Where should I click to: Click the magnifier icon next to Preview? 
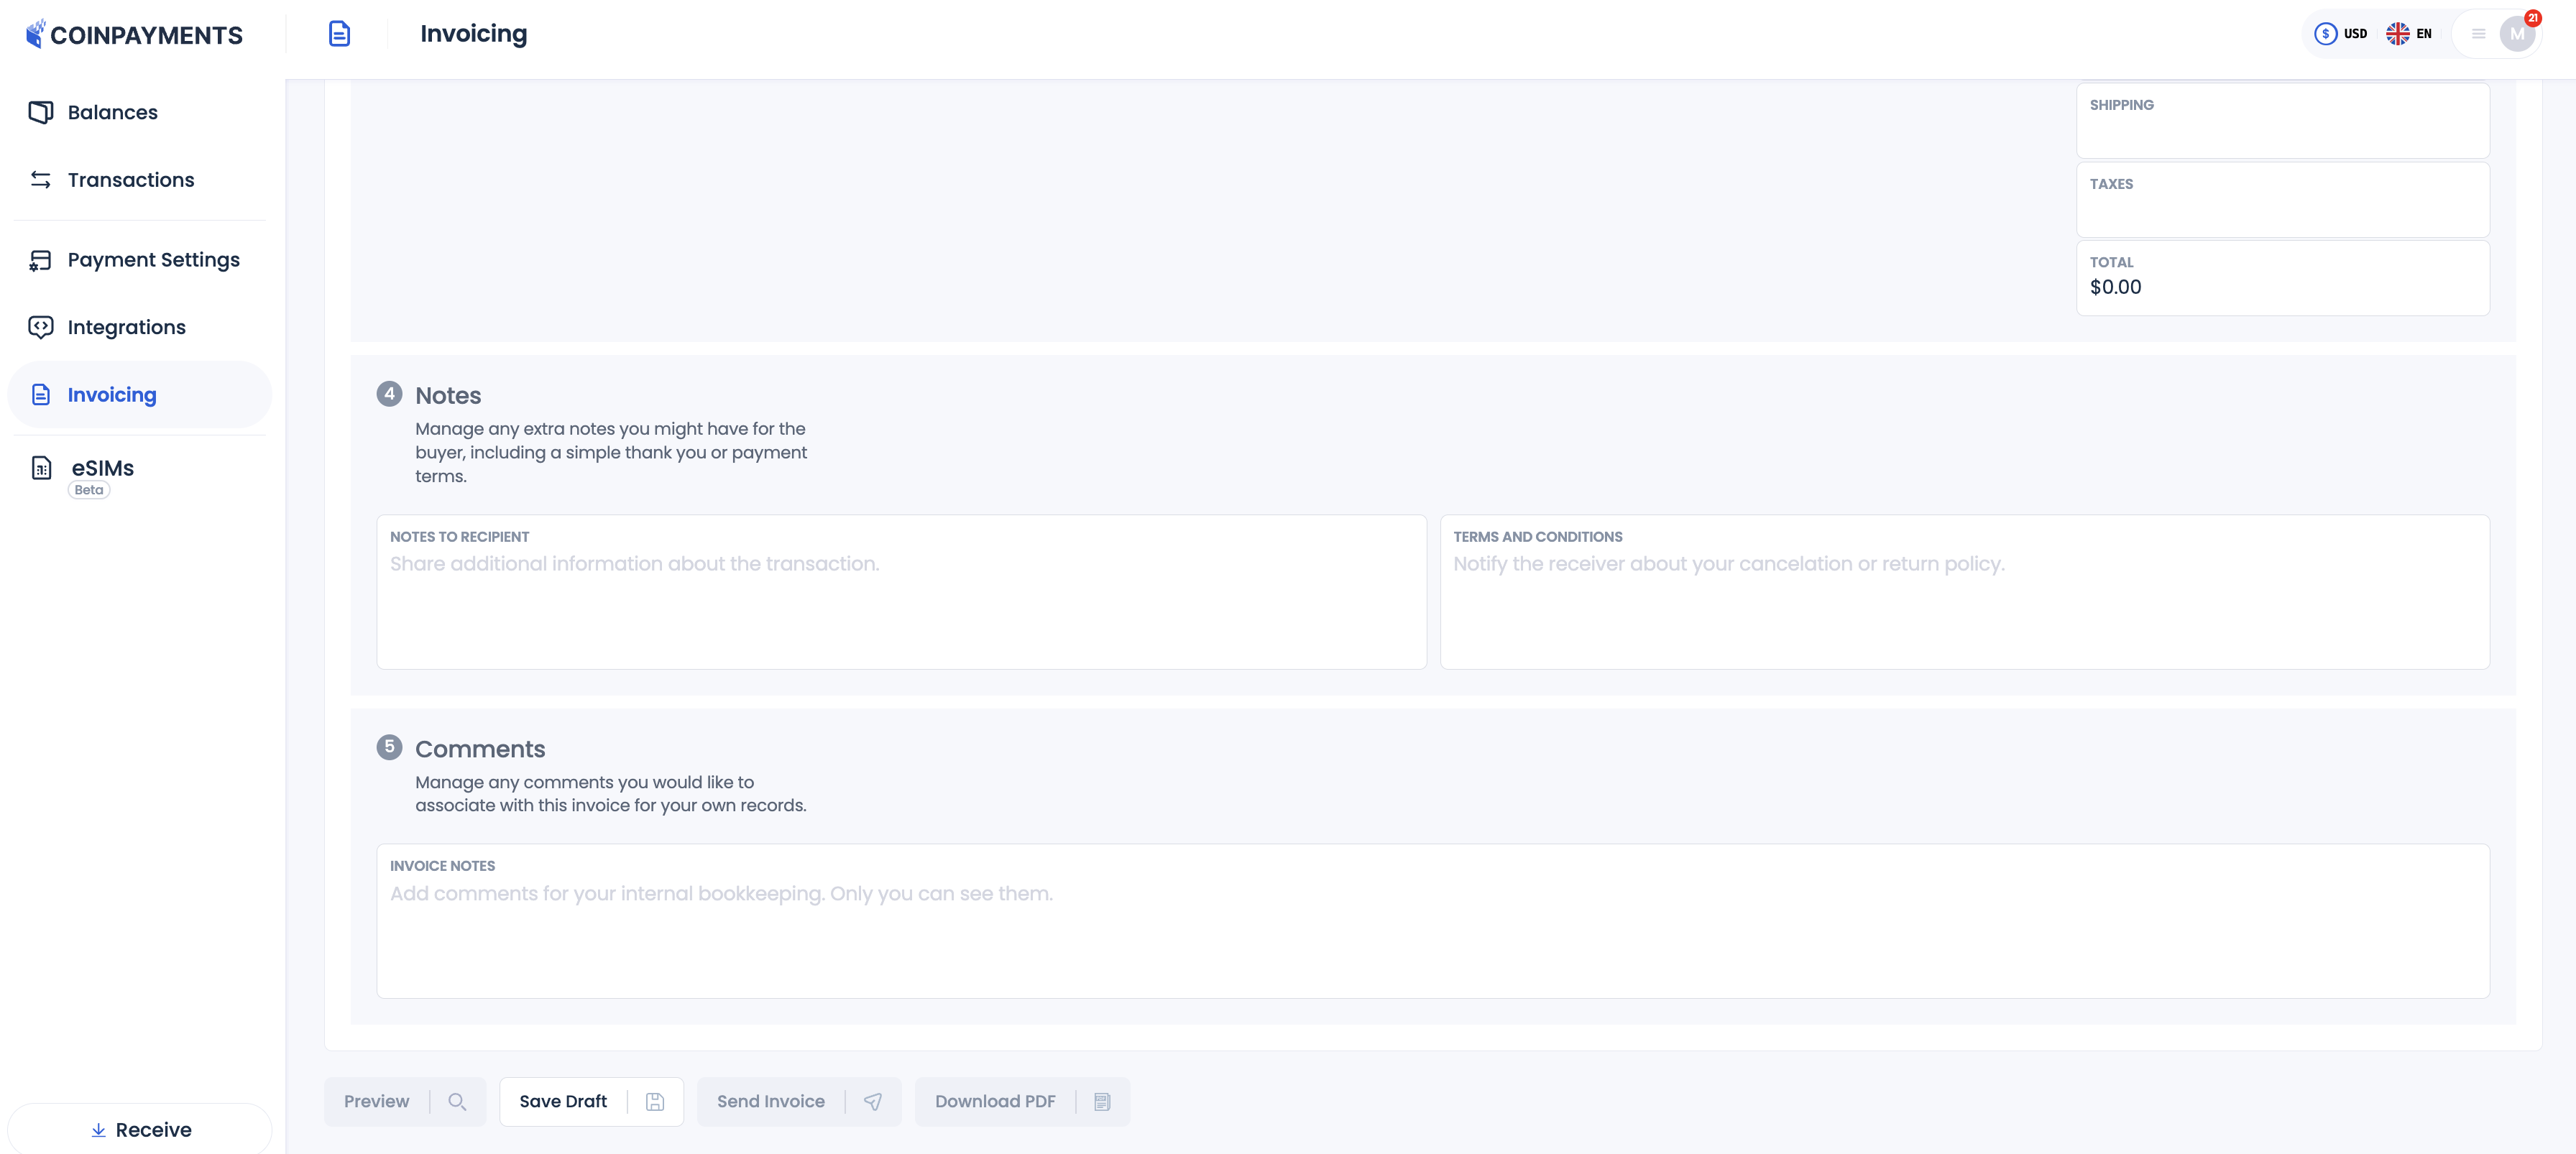click(458, 1101)
